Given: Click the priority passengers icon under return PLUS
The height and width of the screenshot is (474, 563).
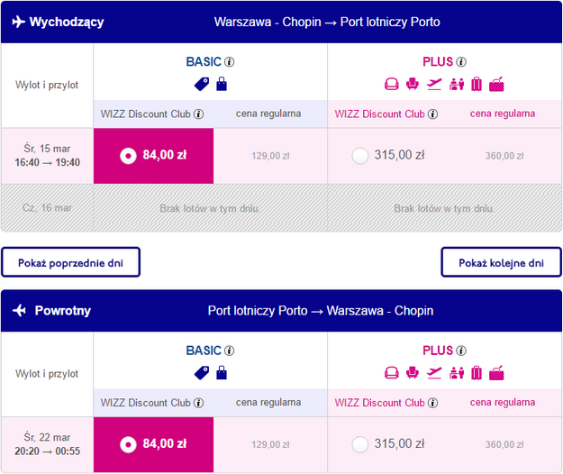Looking at the screenshot, I should [x=455, y=372].
